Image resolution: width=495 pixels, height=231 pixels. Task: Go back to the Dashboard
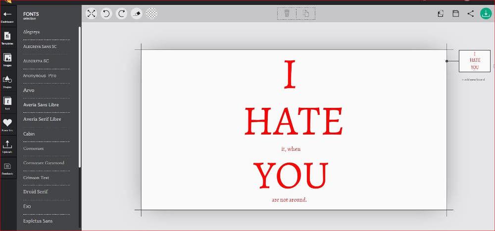tap(7, 16)
